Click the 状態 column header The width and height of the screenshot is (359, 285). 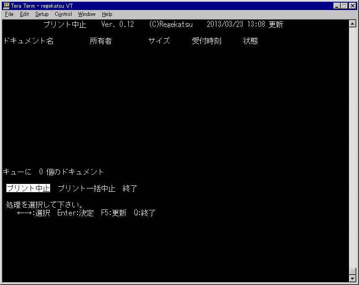click(250, 41)
